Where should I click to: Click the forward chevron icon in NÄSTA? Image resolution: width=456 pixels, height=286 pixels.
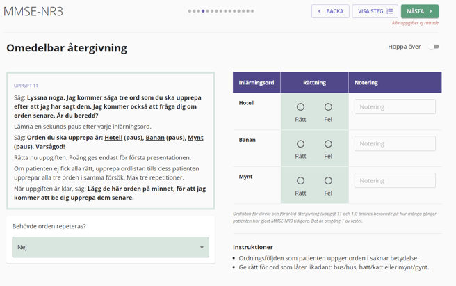click(x=430, y=11)
